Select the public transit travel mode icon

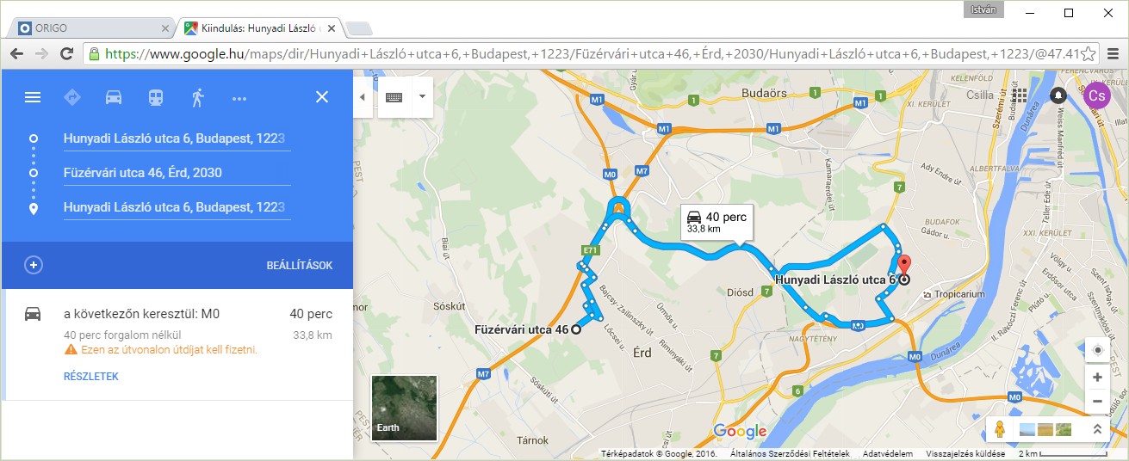(155, 97)
